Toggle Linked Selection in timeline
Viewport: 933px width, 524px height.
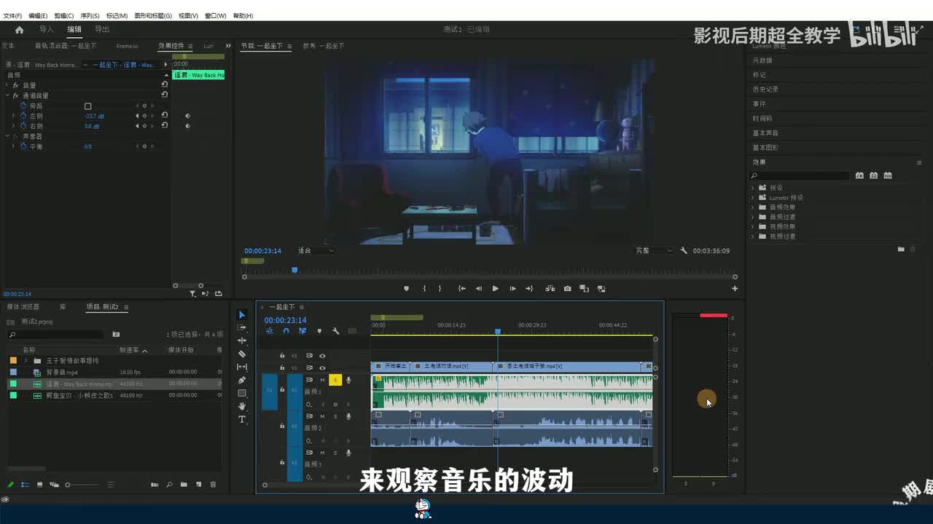coord(302,331)
